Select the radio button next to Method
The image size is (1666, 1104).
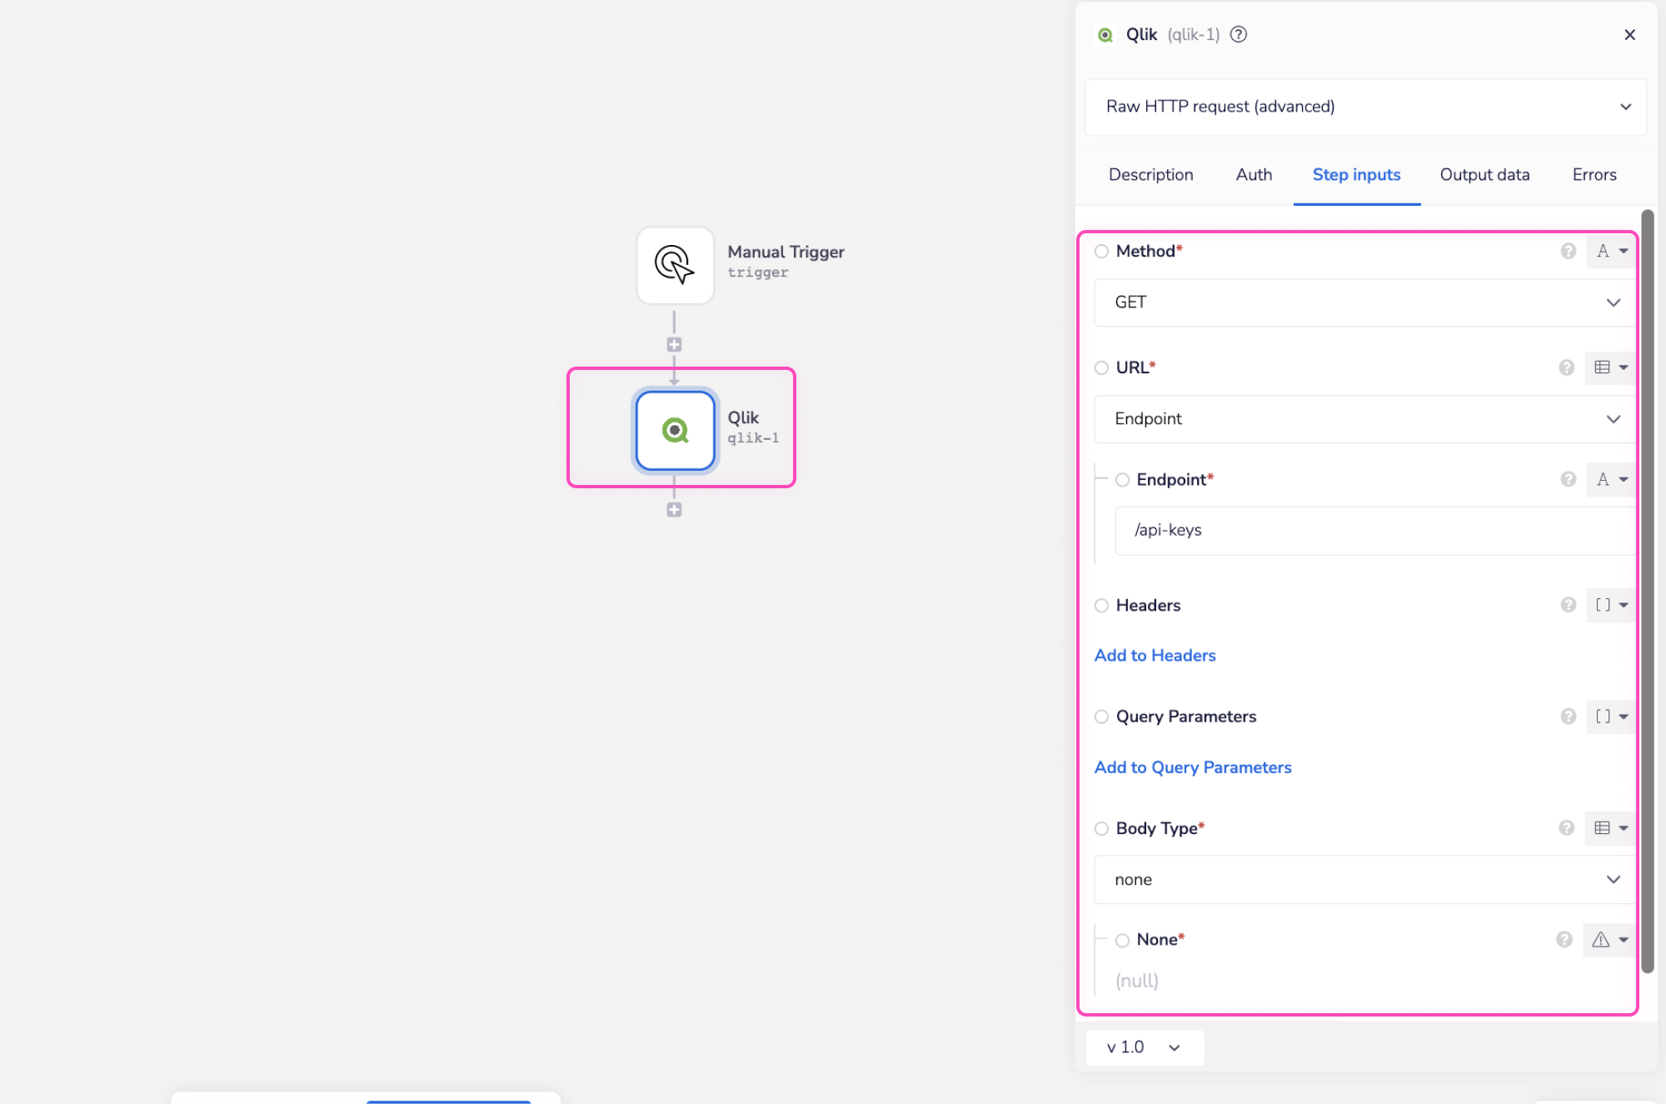coord(1101,251)
